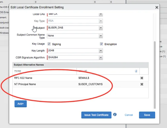Toggle the Signing key usage checkbox
Image resolution: width=167 pixels, height=128 pixels.
click(49, 44)
